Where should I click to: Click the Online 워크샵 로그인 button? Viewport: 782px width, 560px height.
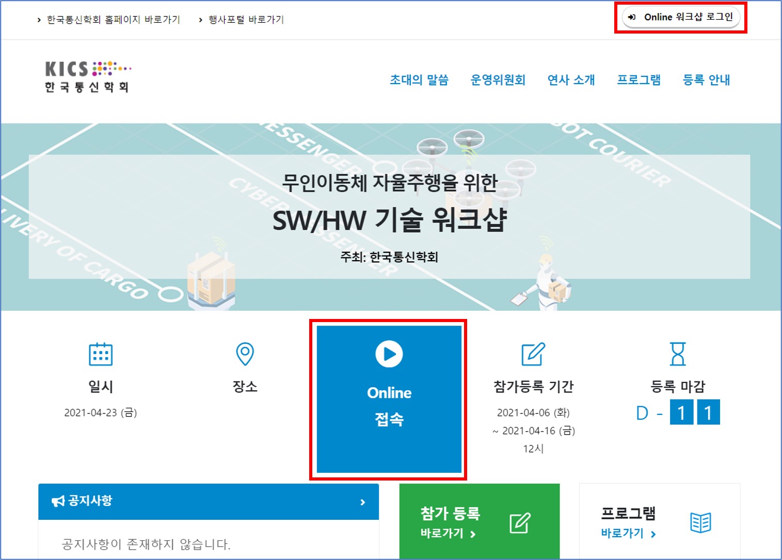[681, 17]
